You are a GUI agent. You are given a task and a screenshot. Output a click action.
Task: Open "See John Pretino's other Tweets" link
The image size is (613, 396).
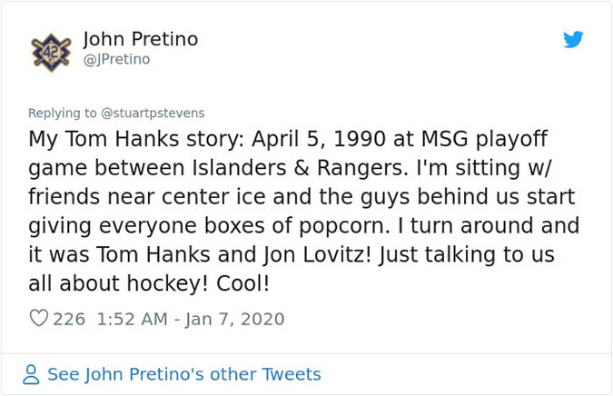[x=184, y=374]
